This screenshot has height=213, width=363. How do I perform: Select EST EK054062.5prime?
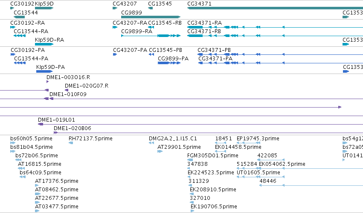[x=311, y=168]
